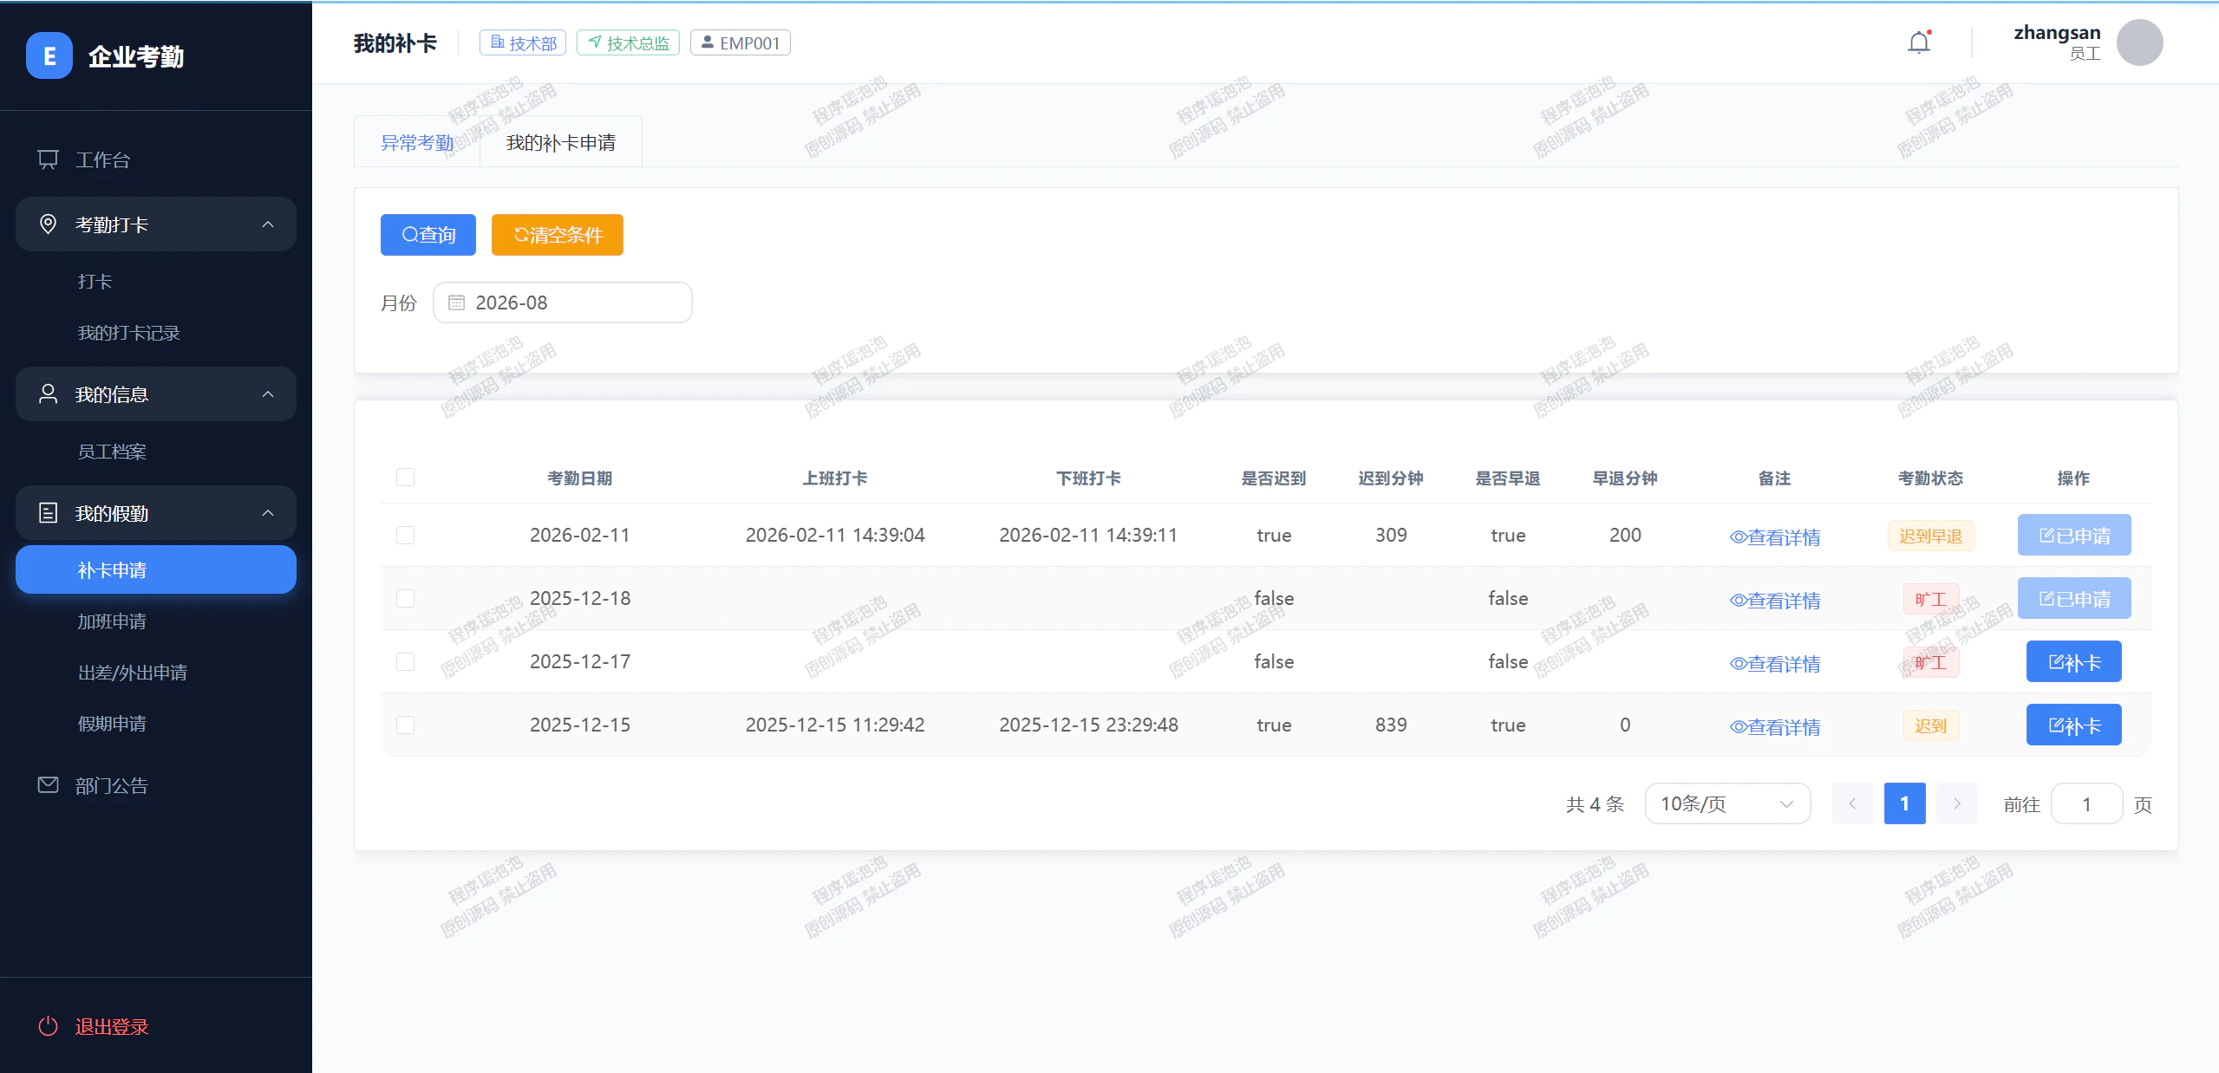The width and height of the screenshot is (2219, 1073).
Task: Open 出差/外出申请 in the sidebar
Action: pyautogui.click(x=156, y=673)
